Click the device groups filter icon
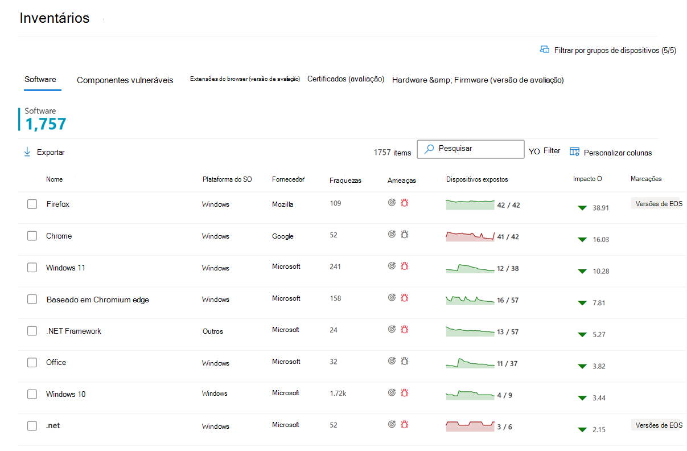The height and width of the screenshot is (451, 687). (544, 50)
